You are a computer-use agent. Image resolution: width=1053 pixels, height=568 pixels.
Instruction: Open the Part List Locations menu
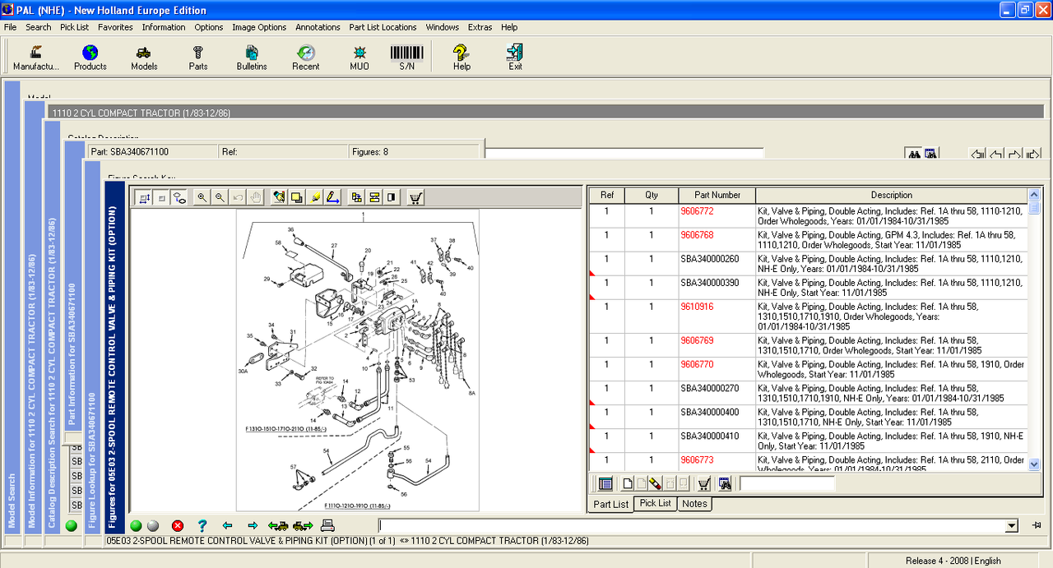pos(383,27)
